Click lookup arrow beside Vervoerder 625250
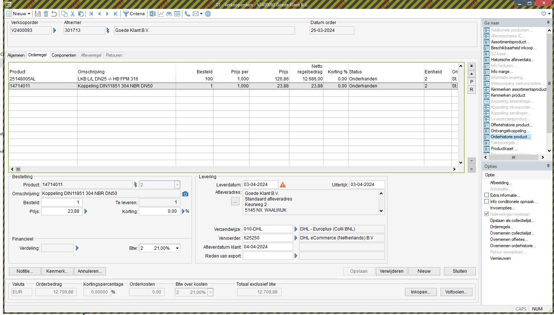The image size is (554, 315). (296, 238)
